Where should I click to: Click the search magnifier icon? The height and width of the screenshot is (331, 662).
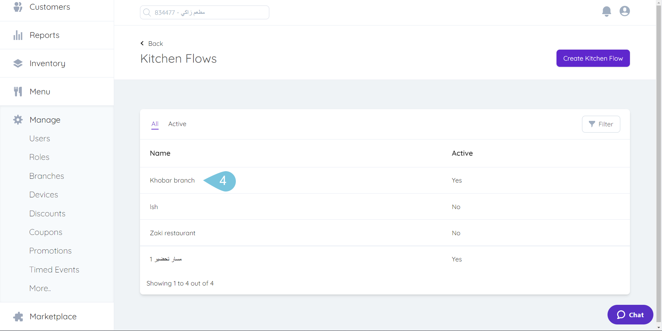coord(147,12)
